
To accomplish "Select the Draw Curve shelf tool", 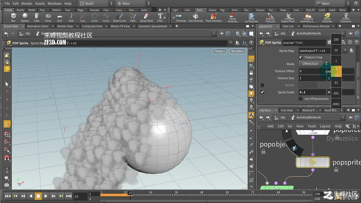I will pyautogui.click(x=120, y=17).
